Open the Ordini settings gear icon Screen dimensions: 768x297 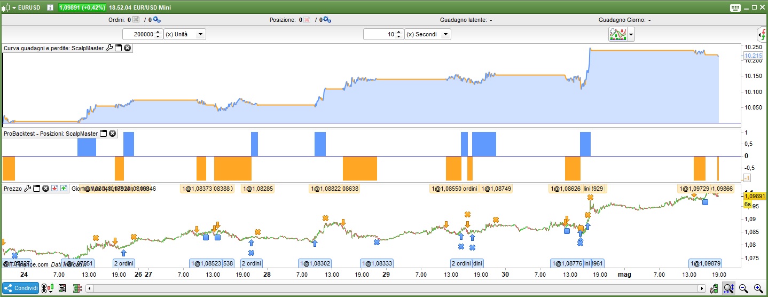[x=156, y=20]
